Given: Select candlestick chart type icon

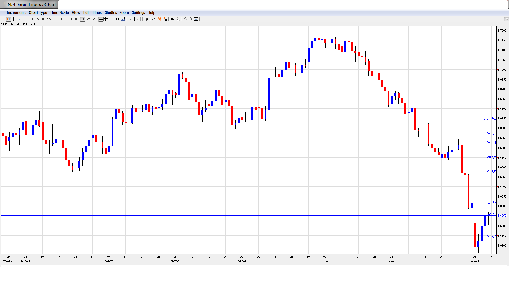Looking at the screenshot, I should [x=8, y=19].
